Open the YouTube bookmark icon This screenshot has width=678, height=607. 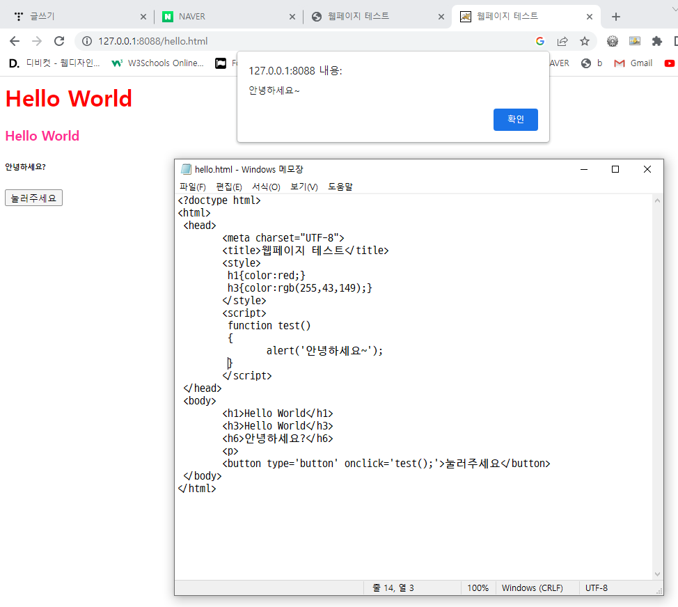[x=670, y=63]
